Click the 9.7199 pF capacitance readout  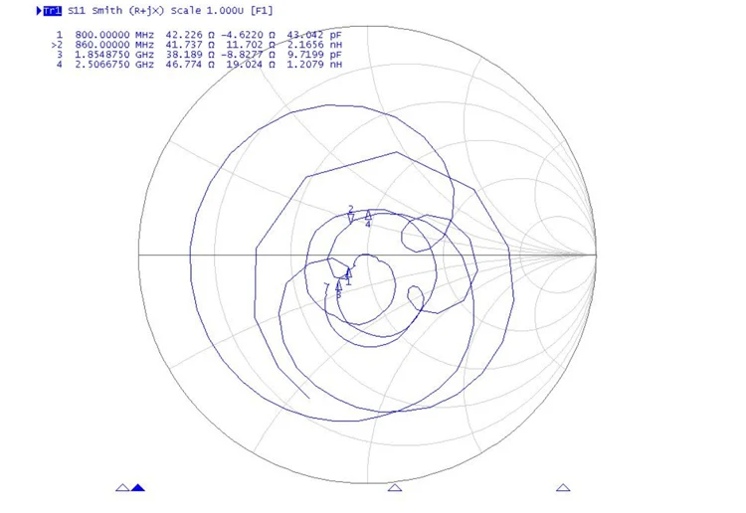click(314, 55)
